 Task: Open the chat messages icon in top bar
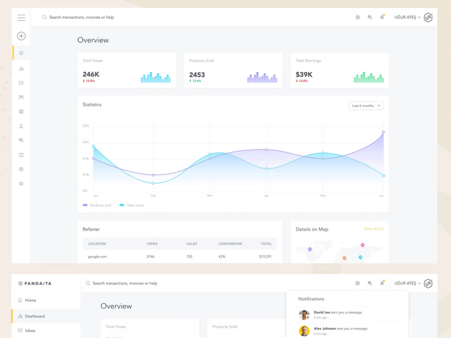369,17
